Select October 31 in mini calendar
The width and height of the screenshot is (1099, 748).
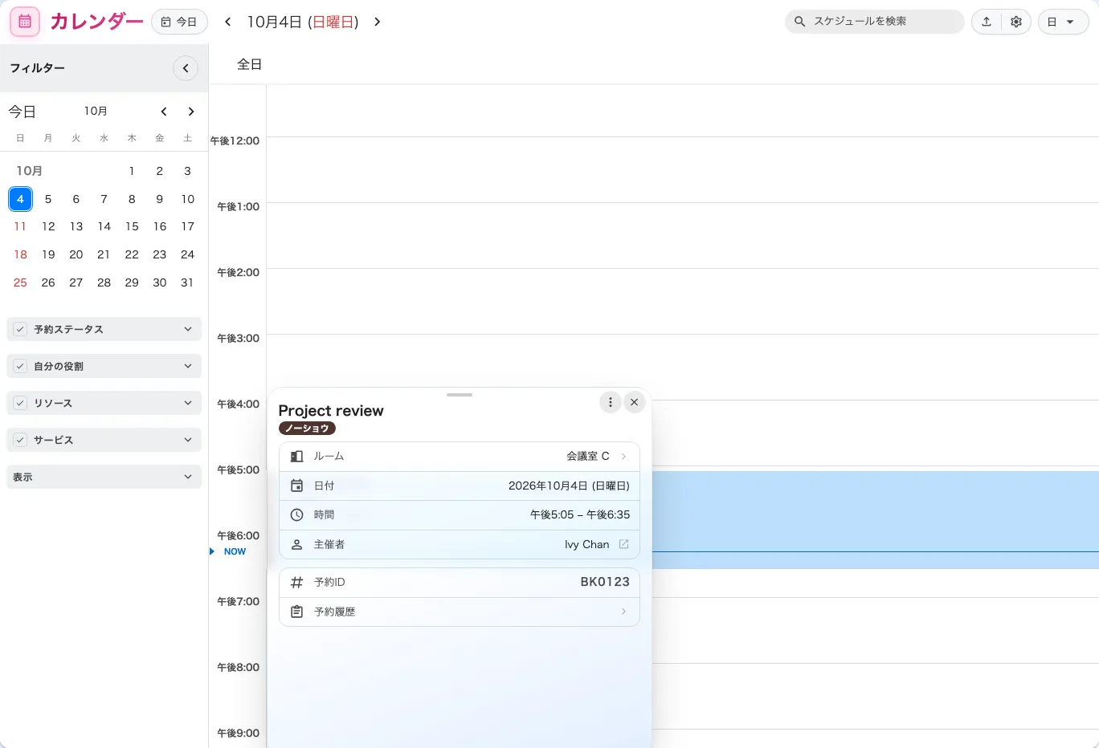tap(187, 283)
